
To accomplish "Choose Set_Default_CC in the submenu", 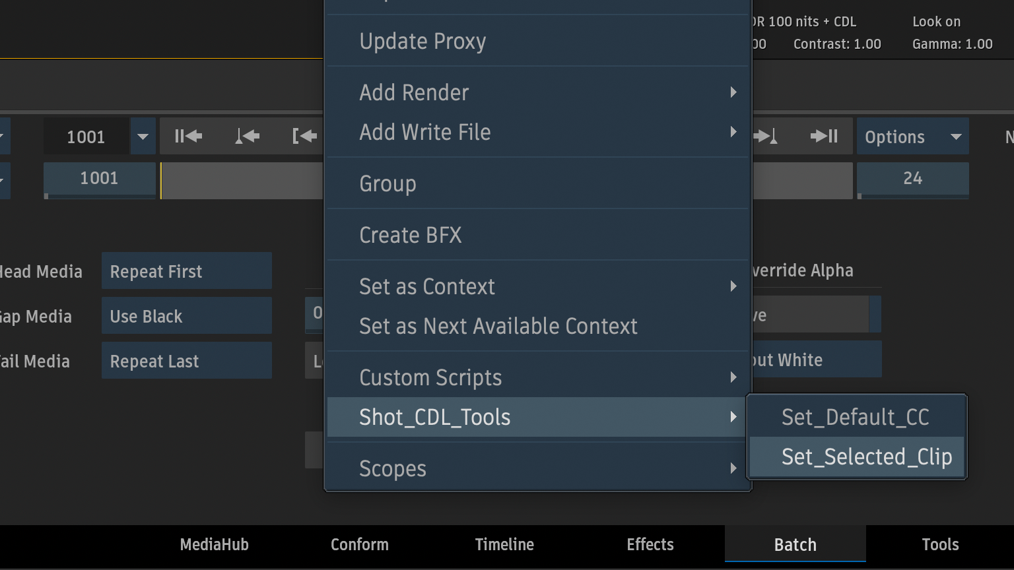I will (856, 417).
